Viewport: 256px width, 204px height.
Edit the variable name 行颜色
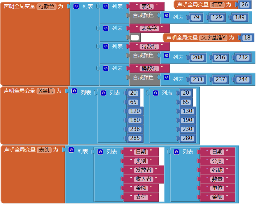click(47, 6)
